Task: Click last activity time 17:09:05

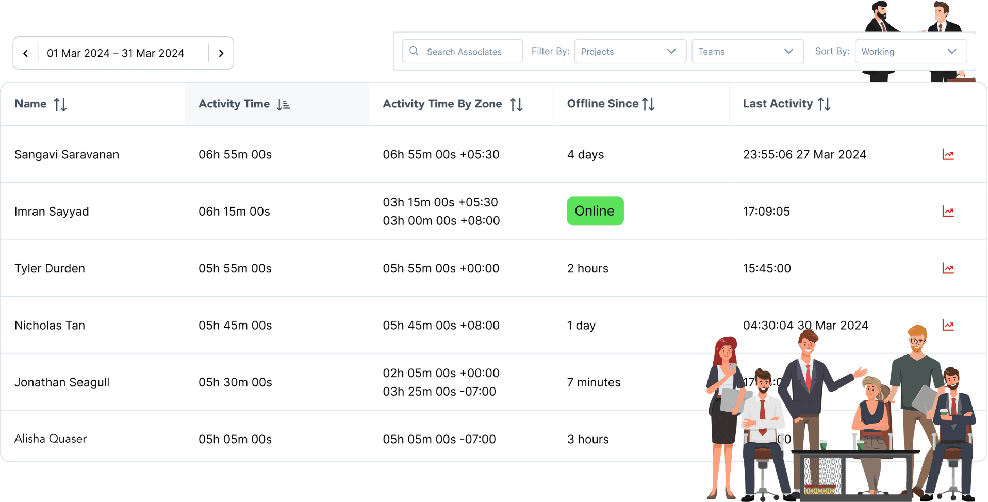Action: coord(766,211)
